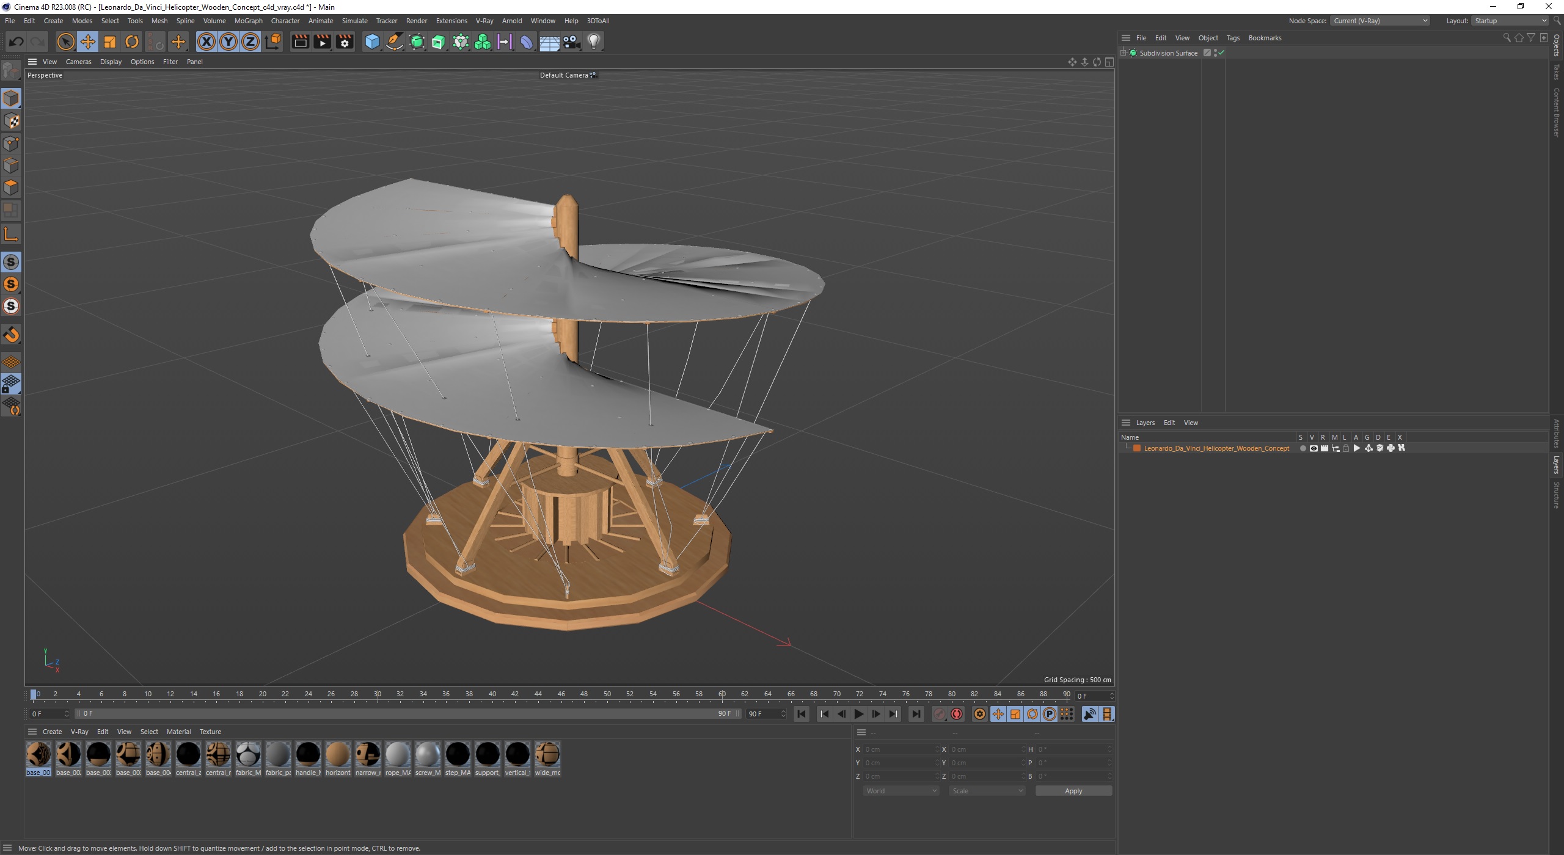Toggle Subdivision Surface enable checkmark
This screenshot has height=855, width=1564.
click(1221, 53)
